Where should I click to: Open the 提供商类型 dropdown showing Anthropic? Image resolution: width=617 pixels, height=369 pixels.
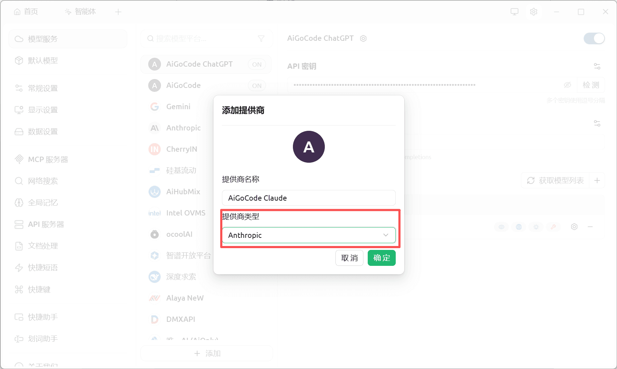pos(309,235)
